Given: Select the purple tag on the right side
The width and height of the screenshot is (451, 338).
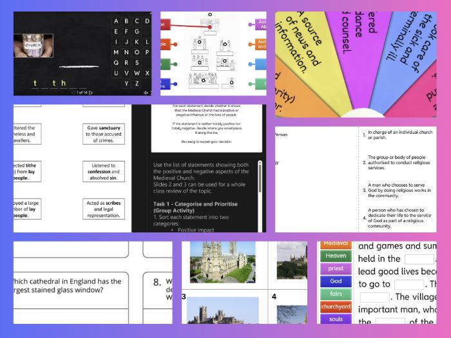Looking at the screenshot, I should pyautogui.click(x=261, y=24).
